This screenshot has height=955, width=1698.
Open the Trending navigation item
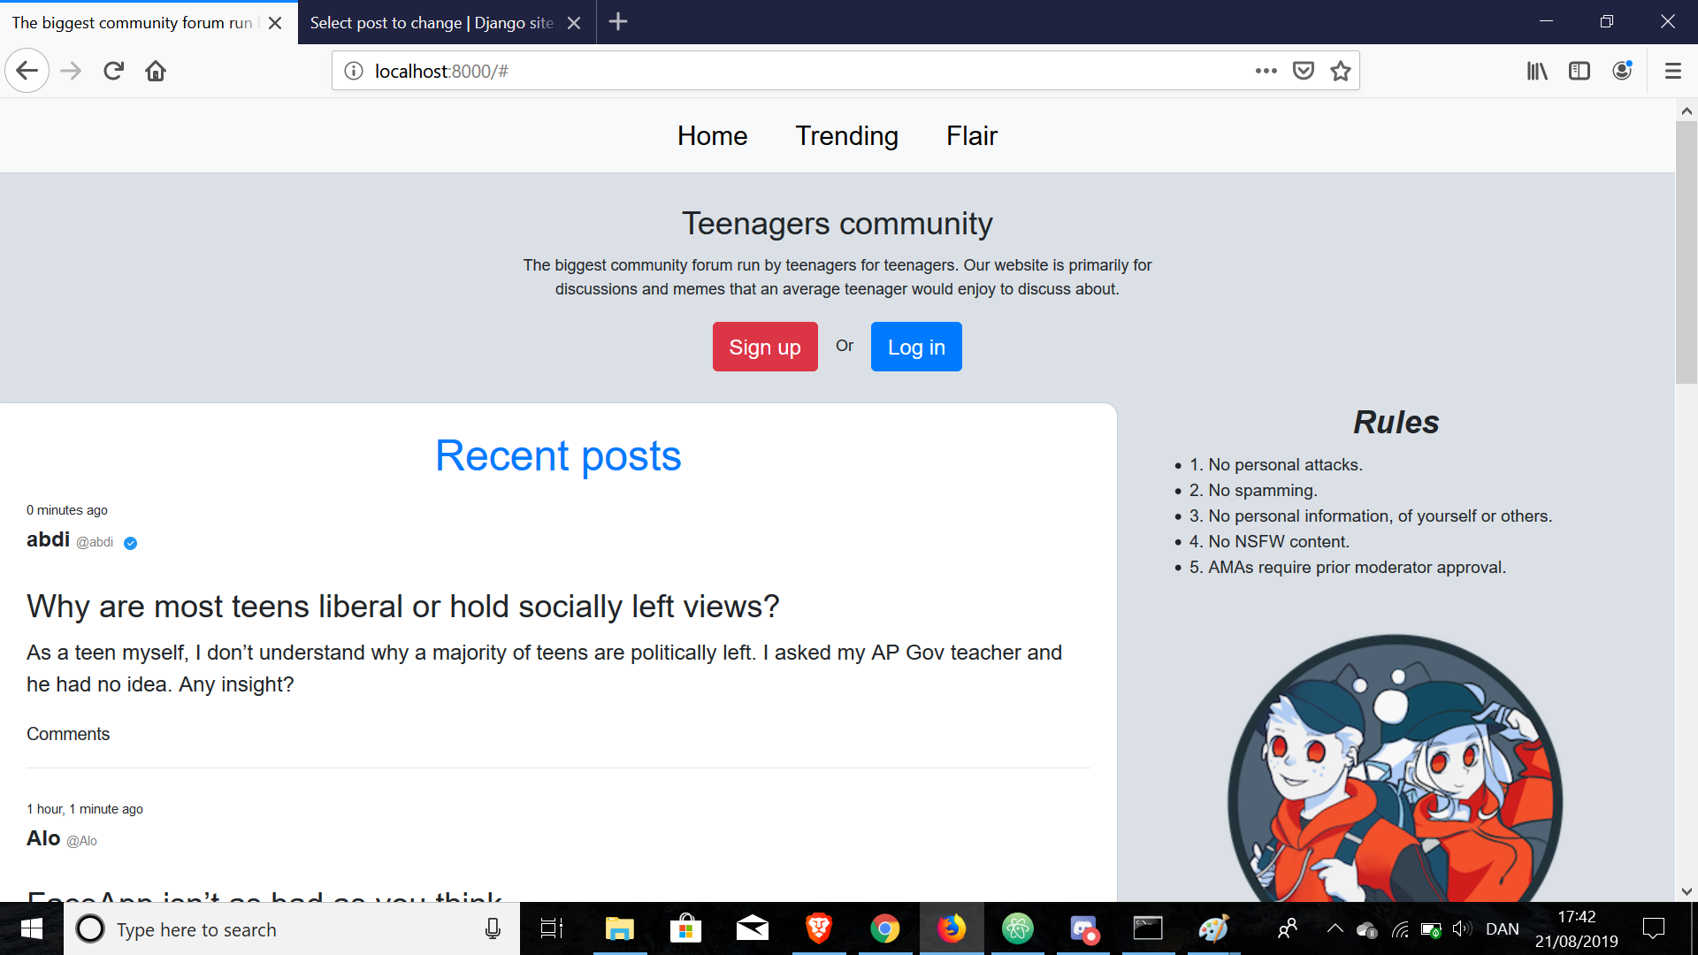click(846, 136)
